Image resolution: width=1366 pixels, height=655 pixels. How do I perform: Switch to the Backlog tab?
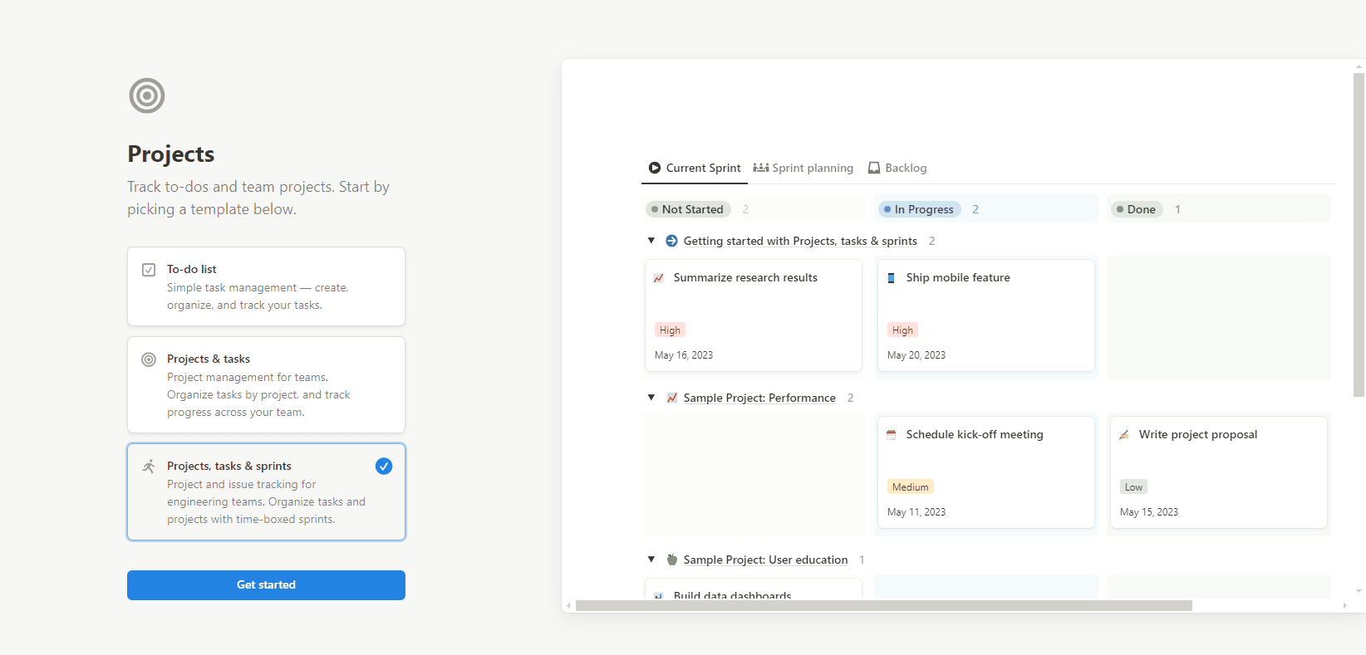897,168
